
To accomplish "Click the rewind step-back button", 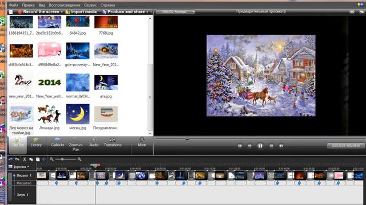I will [x=249, y=146].
